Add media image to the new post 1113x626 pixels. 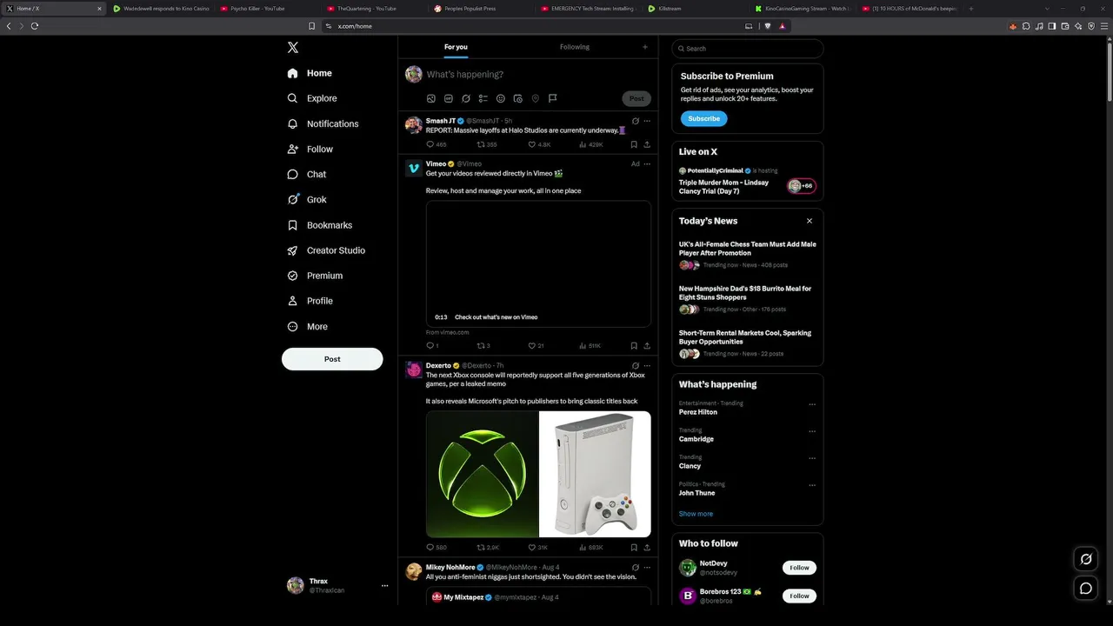pos(431,98)
